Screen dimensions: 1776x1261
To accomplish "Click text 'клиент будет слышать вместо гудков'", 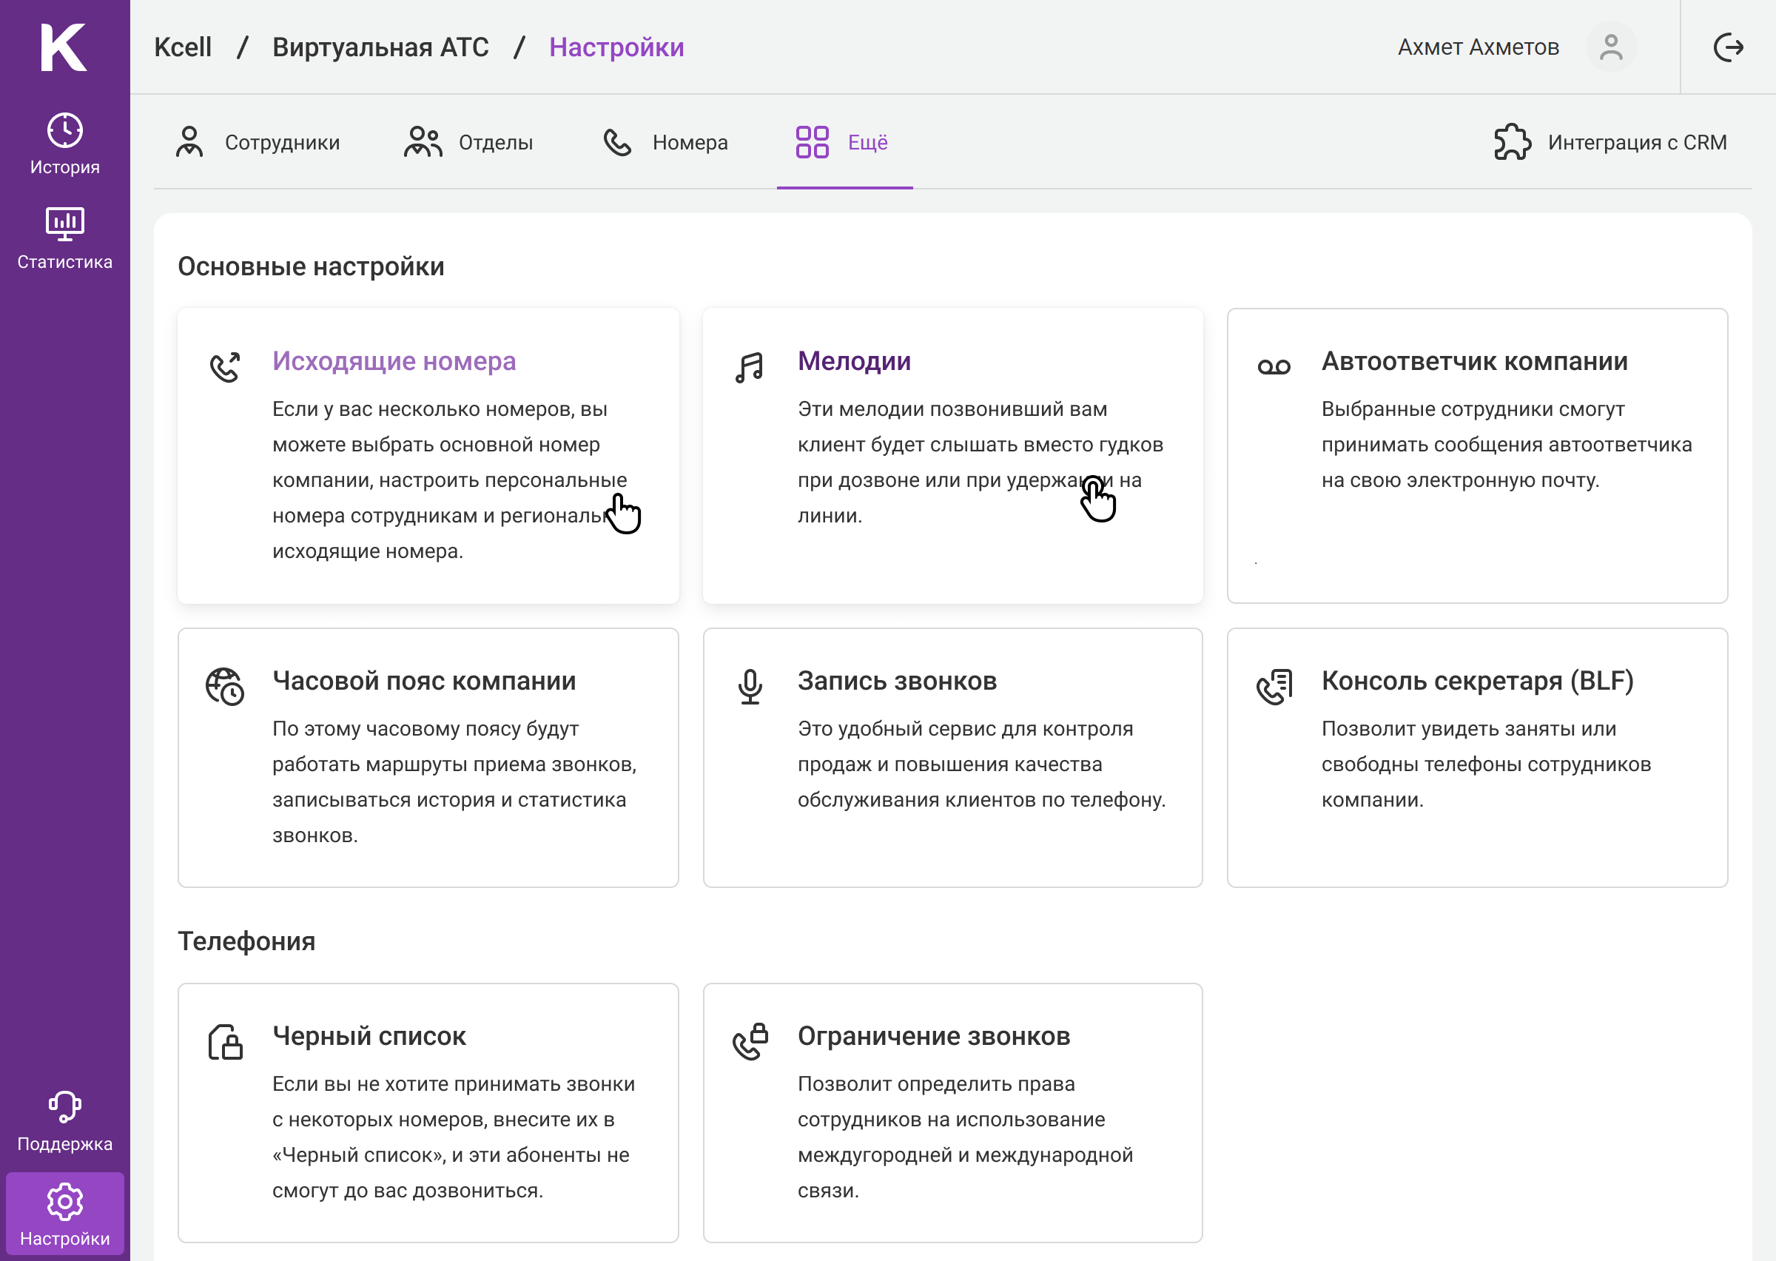I will pos(980,445).
